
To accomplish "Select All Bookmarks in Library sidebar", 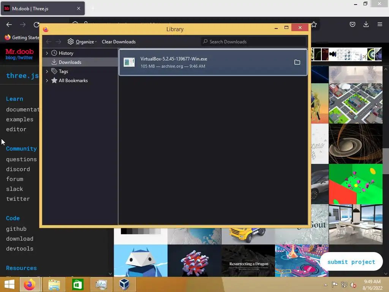I will 80,81.
